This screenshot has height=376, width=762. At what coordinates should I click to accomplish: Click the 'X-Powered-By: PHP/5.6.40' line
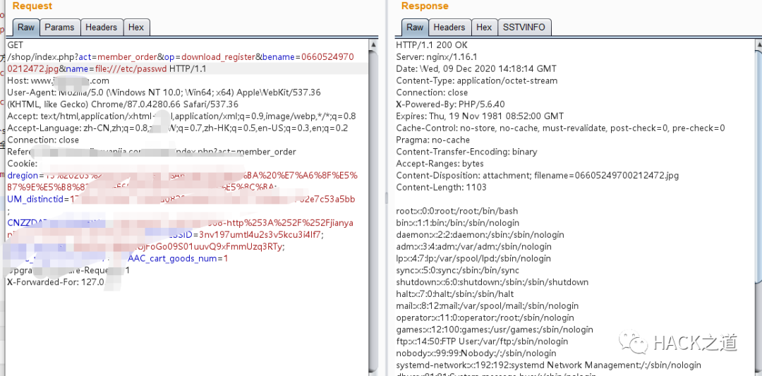(x=450, y=104)
